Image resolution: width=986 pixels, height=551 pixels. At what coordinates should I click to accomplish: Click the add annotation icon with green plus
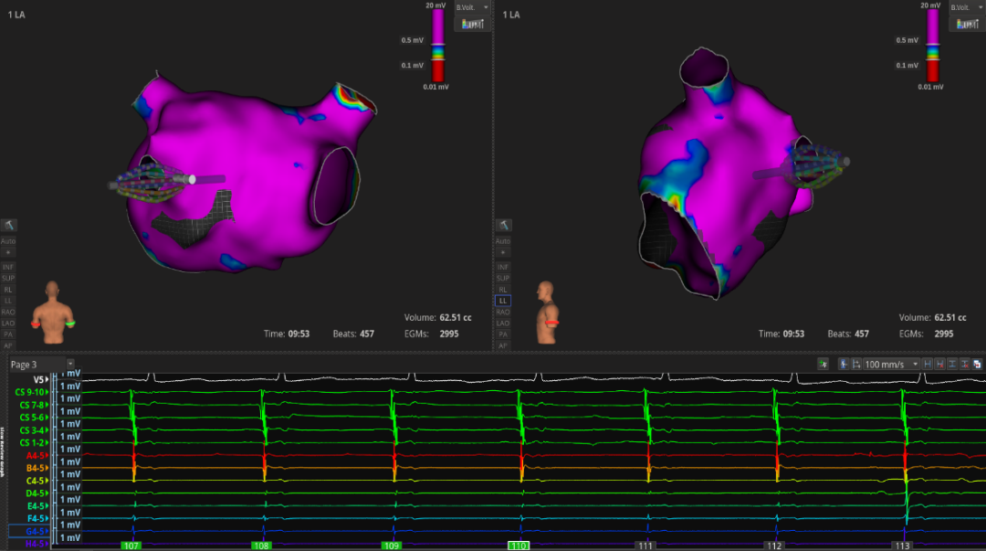(823, 364)
